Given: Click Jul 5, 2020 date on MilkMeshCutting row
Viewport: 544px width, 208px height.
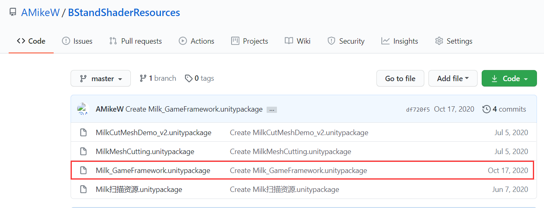Looking at the screenshot, I should [511, 152].
